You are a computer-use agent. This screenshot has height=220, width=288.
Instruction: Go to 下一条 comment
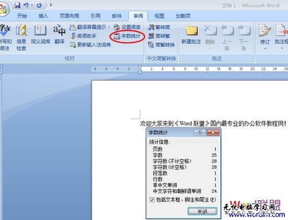coord(244,38)
